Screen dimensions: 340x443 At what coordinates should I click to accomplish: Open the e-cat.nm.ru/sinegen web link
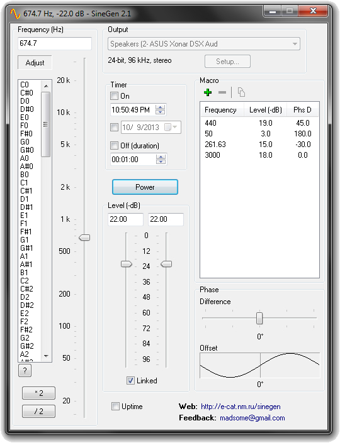click(241, 407)
